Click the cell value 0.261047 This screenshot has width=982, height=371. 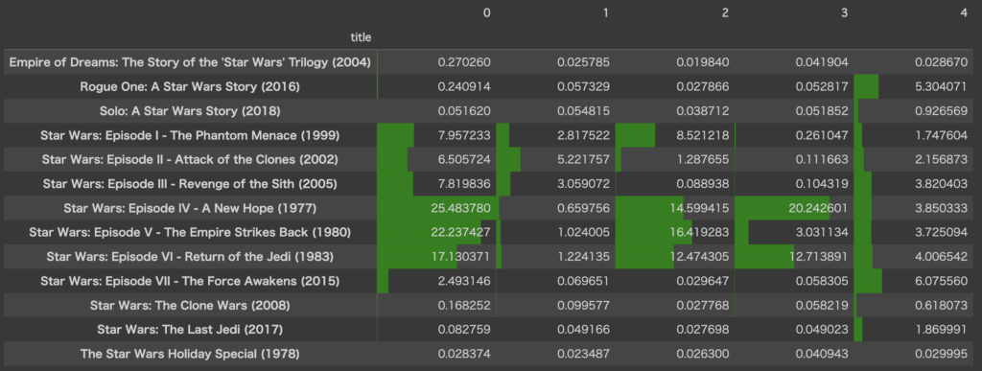point(822,135)
